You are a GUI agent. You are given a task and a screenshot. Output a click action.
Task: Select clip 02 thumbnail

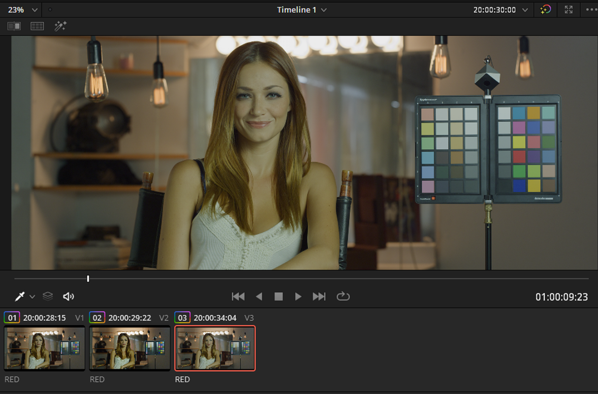130,348
